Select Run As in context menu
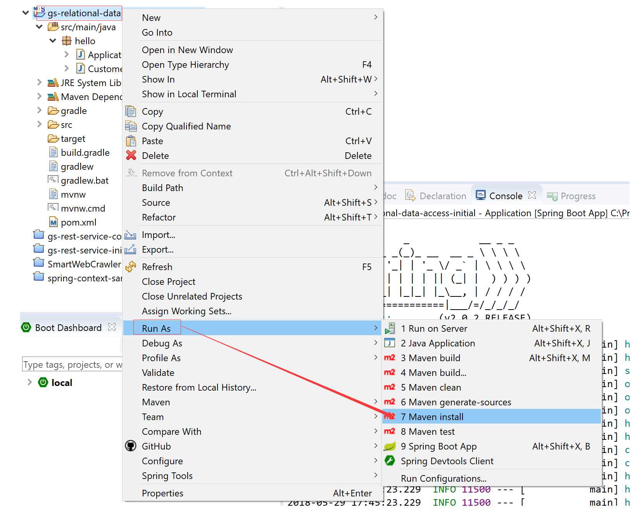This screenshot has width=642, height=515. (x=253, y=328)
